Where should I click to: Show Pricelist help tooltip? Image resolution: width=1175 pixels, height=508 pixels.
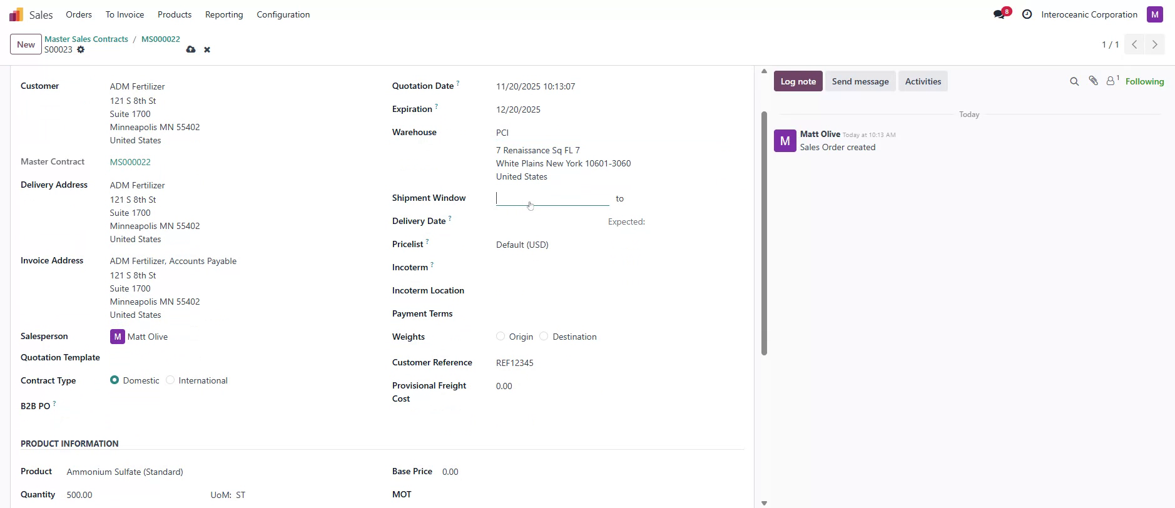click(427, 241)
